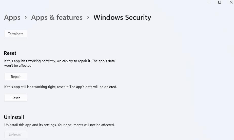
Task: Repair the Windows Security app
Action: click(x=16, y=77)
